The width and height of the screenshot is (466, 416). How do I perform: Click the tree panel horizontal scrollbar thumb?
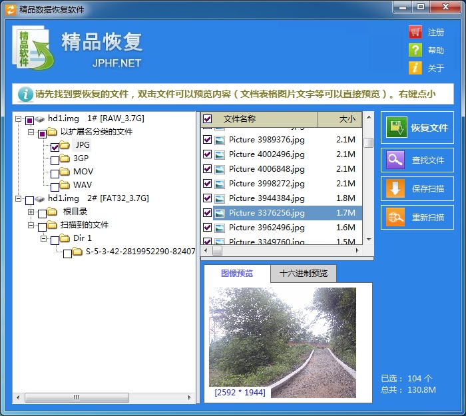click(77, 397)
